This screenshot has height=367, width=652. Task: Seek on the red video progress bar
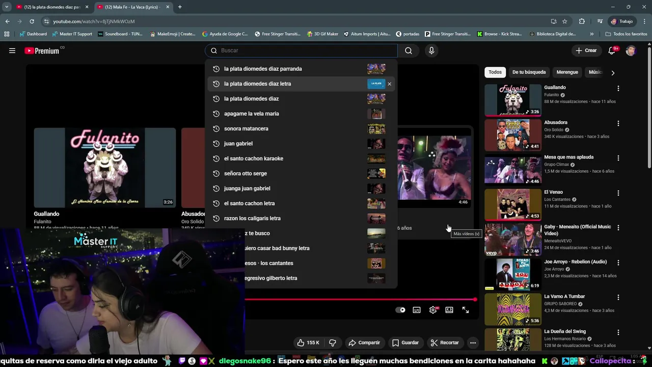coord(361,300)
